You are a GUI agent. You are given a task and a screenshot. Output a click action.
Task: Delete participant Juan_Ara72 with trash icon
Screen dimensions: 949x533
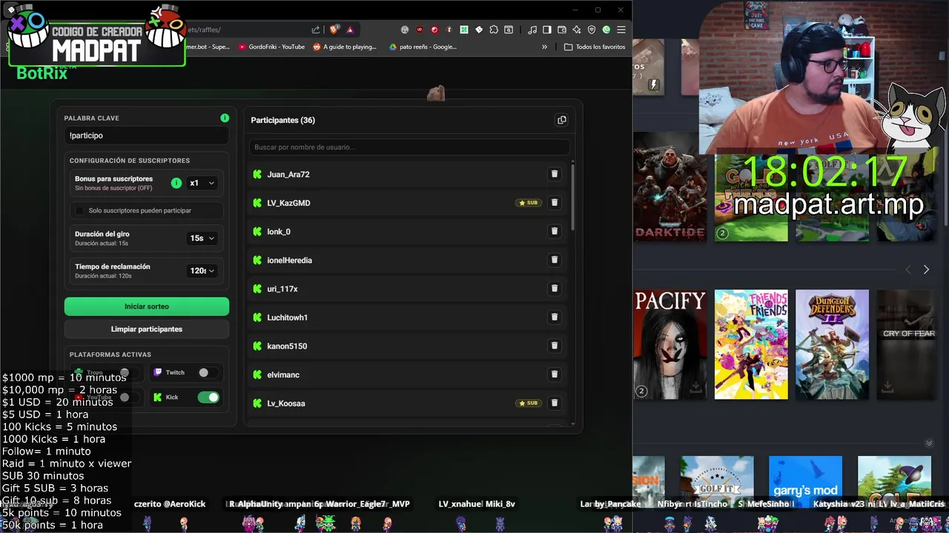click(554, 174)
